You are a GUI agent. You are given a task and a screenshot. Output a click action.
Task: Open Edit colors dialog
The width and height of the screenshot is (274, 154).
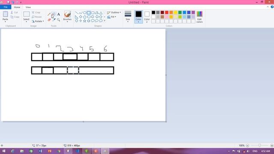pos(200,17)
